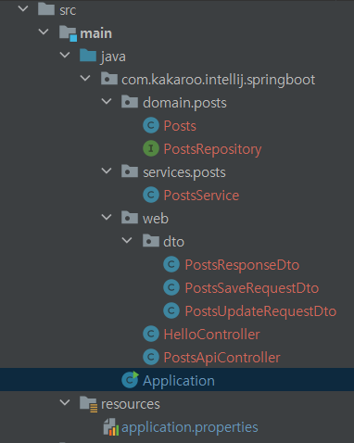This screenshot has width=354, height=443.
Task: Collapse the services.posts package chevron
Action: [107, 171]
